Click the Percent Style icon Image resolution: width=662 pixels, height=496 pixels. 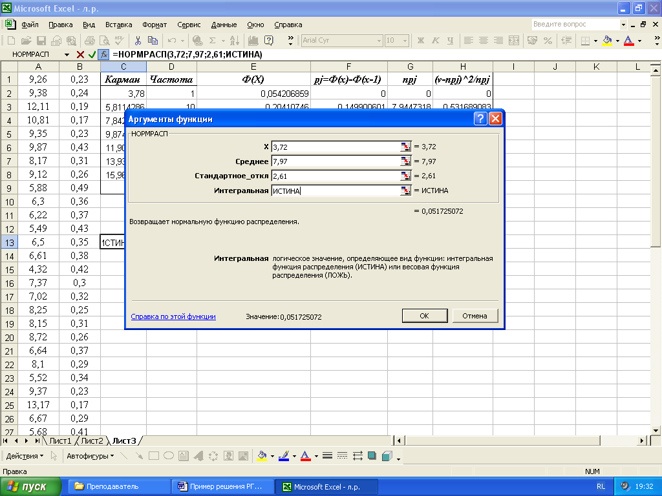[x=548, y=41]
